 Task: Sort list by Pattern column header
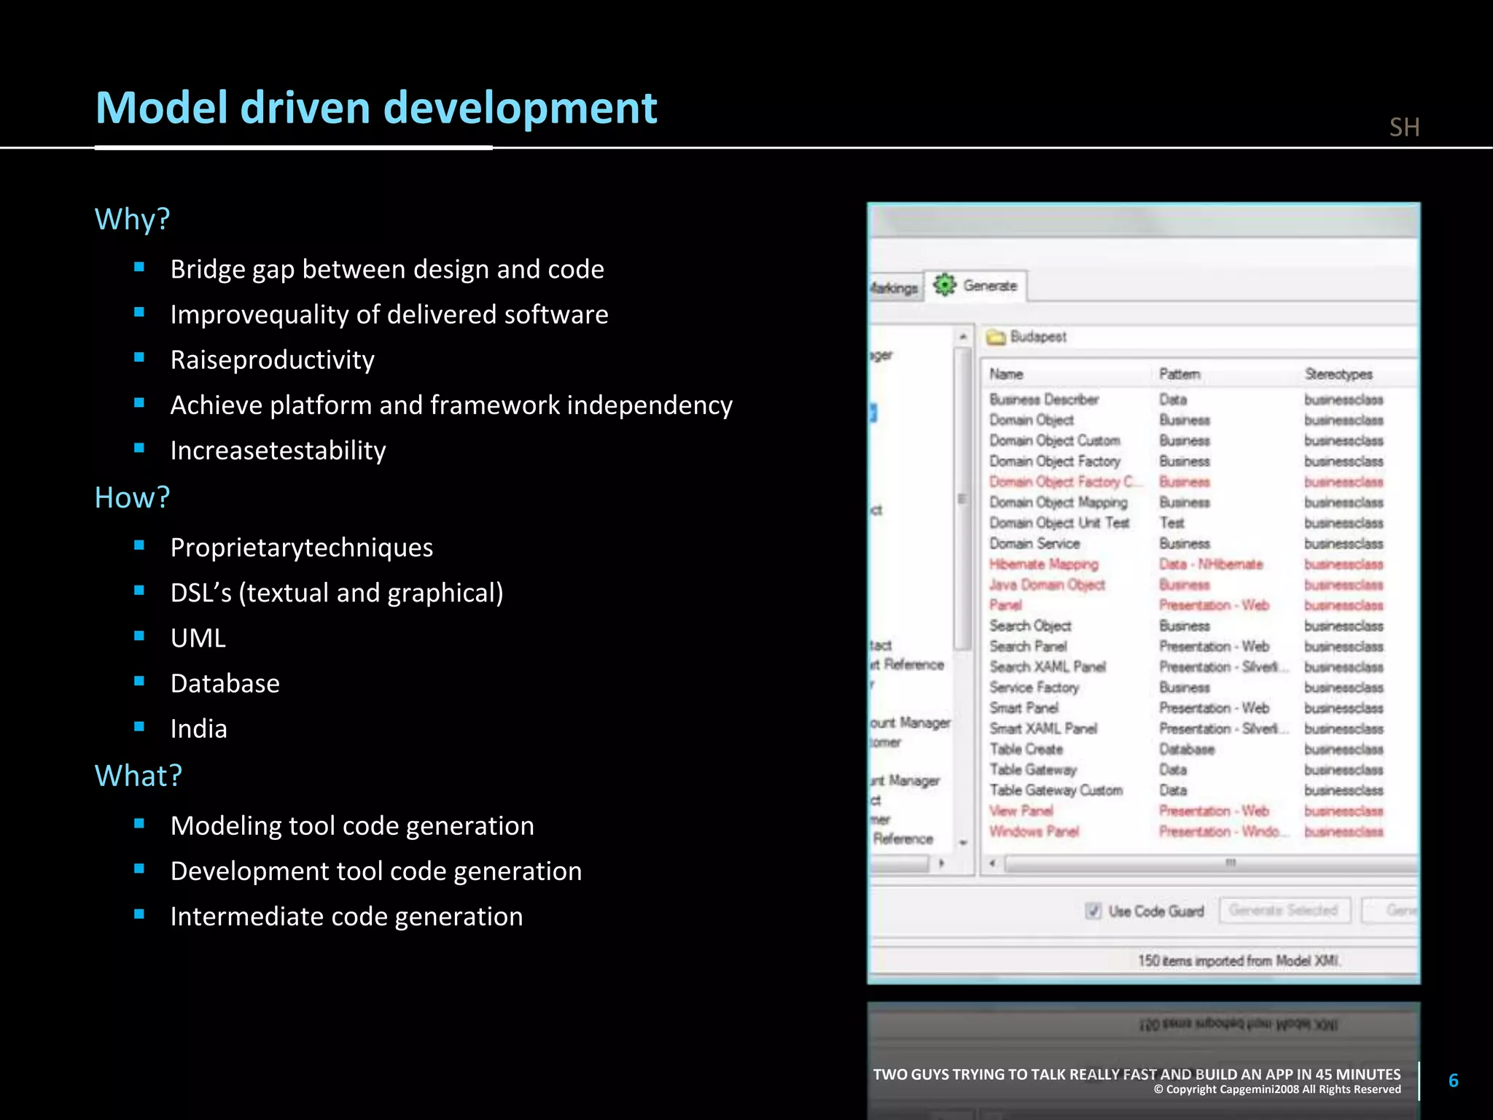click(x=1180, y=374)
